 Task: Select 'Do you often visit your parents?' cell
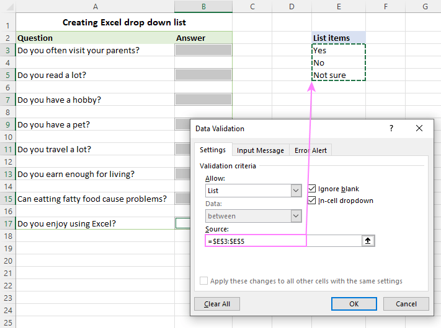[96, 50]
